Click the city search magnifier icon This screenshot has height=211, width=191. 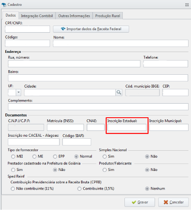tap(119, 92)
